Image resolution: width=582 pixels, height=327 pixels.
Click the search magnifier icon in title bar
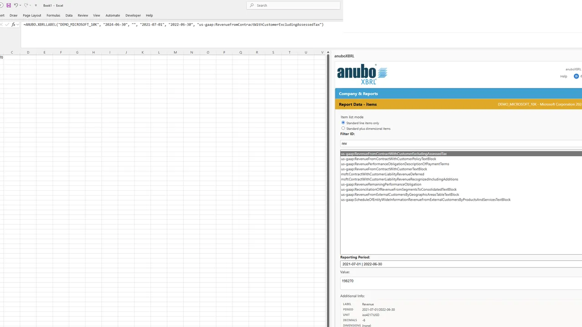[252, 5]
